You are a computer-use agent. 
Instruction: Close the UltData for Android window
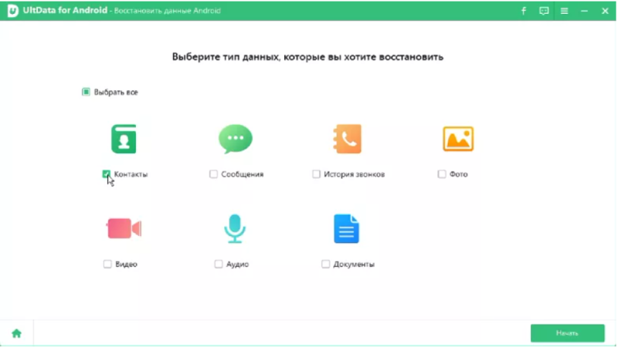(605, 11)
